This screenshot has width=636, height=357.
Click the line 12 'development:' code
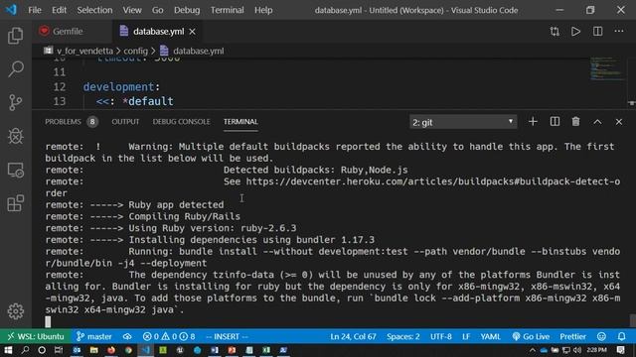[x=121, y=87]
